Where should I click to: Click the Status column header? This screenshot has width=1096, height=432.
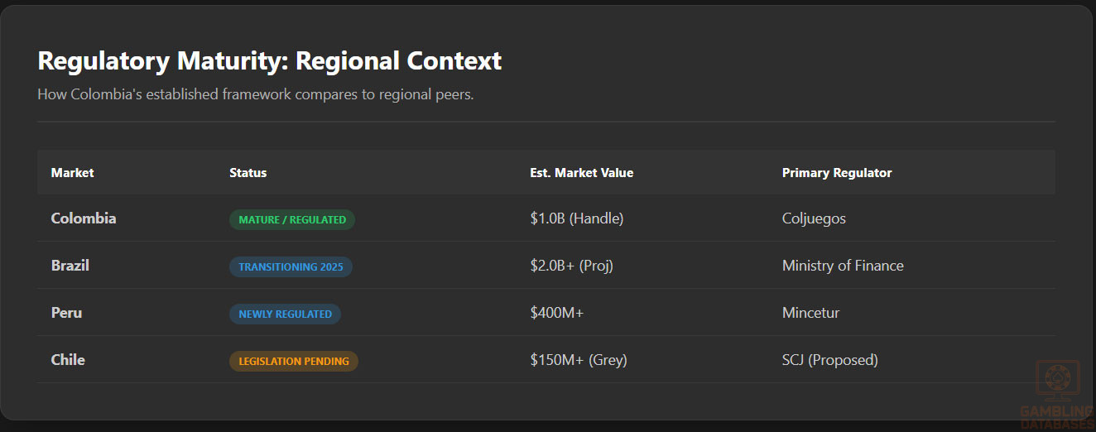248,173
